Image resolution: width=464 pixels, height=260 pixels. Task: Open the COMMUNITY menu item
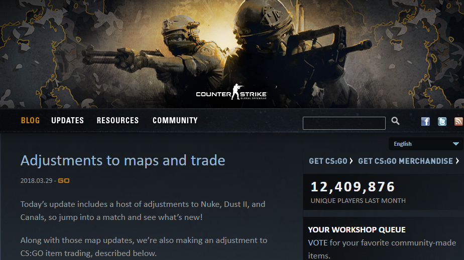175,120
